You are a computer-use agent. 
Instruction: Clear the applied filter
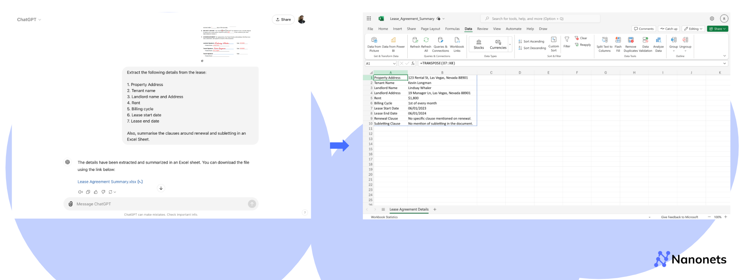point(581,38)
